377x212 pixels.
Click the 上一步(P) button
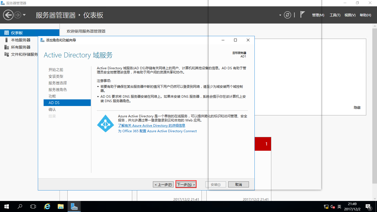coord(163,184)
